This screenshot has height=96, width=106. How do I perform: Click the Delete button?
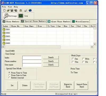(x=25, y=85)
